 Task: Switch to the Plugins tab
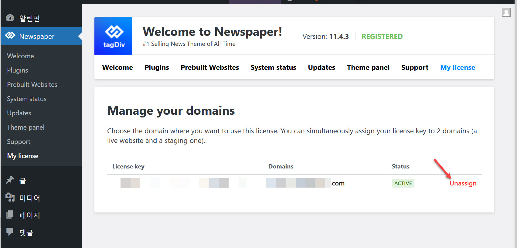157,67
